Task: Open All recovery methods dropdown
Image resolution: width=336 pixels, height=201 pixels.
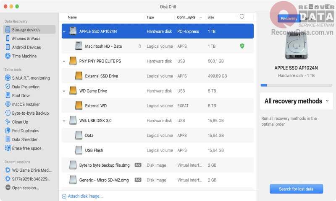Action: click(x=297, y=101)
